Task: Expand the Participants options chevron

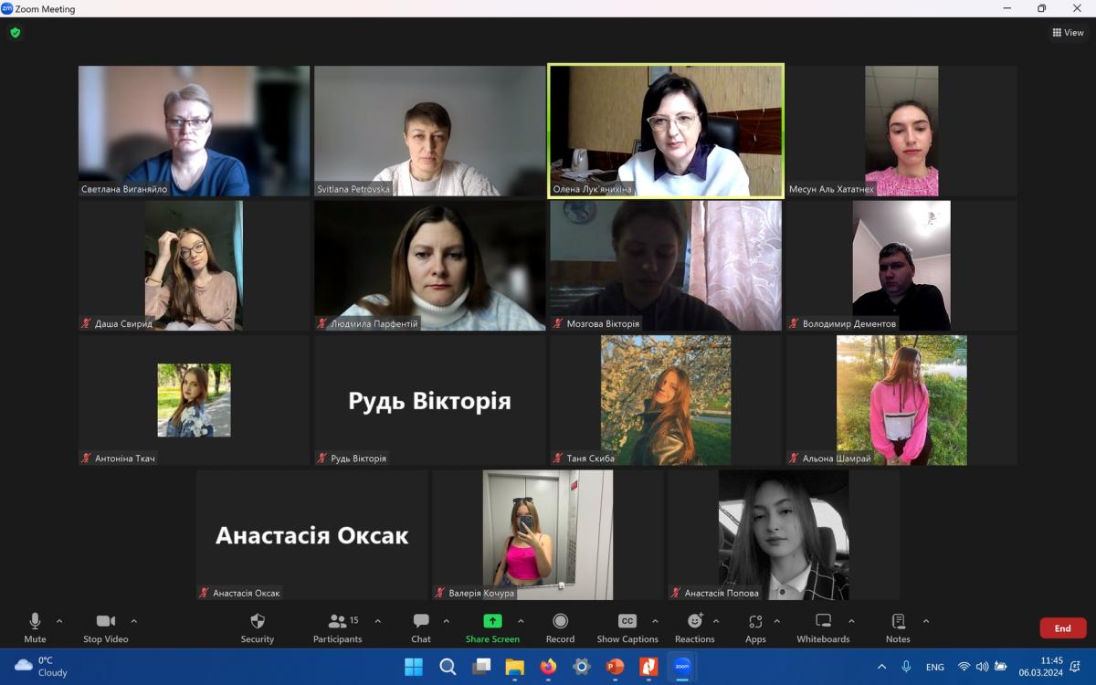Action: click(378, 621)
